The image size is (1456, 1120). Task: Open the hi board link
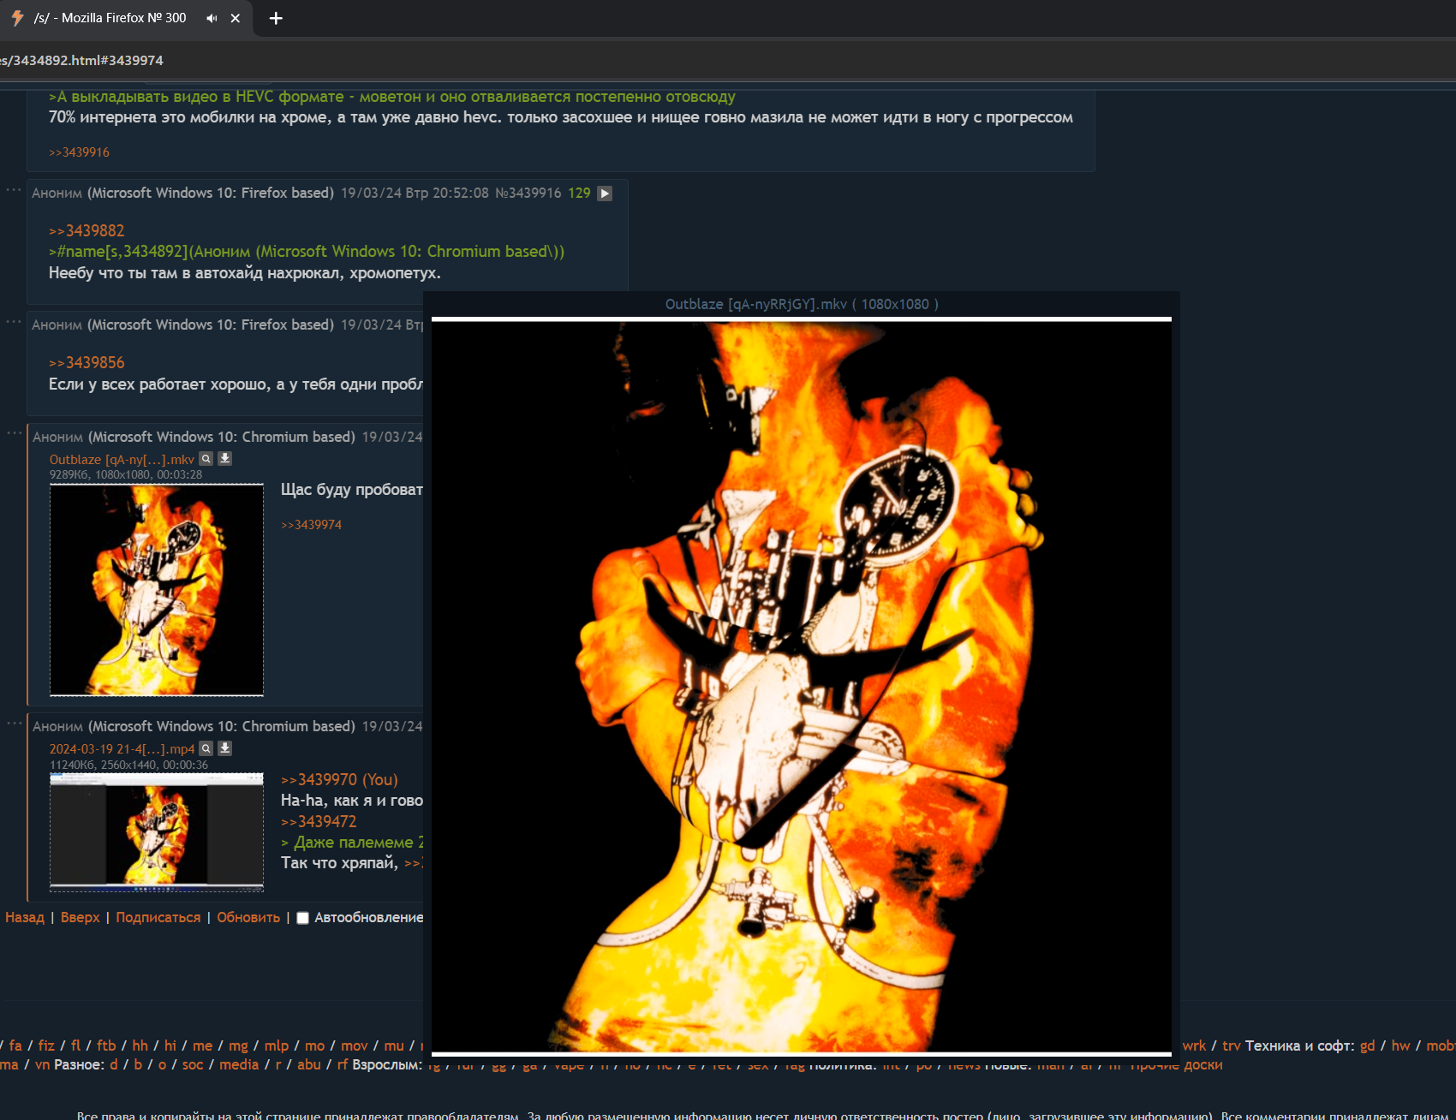click(x=170, y=1046)
